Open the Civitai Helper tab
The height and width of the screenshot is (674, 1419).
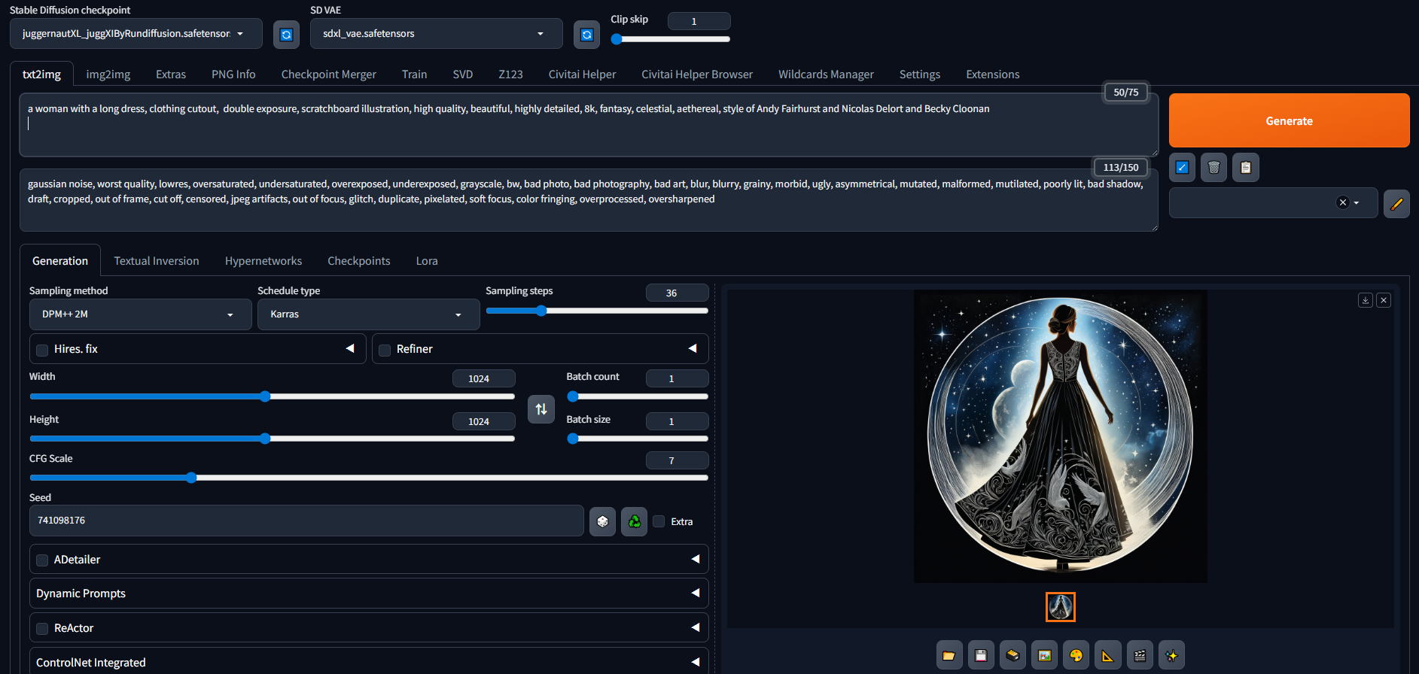pyautogui.click(x=582, y=74)
